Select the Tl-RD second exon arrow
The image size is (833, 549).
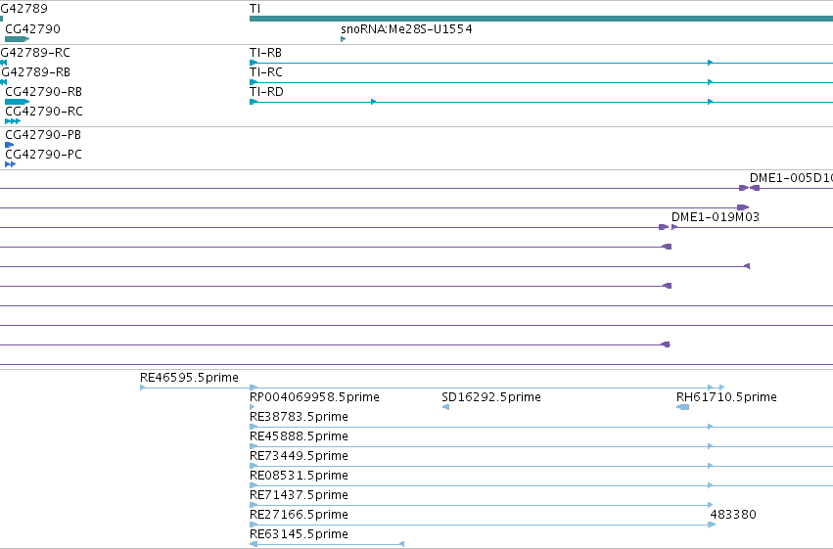pyautogui.click(x=374, y=102)
